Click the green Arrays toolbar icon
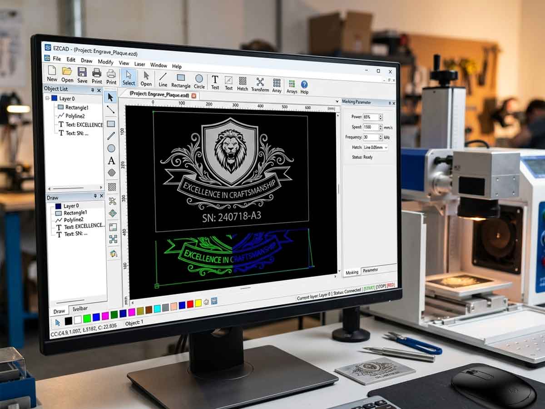The width and height of the screenshot is (545, 409). tap(292, 86)
